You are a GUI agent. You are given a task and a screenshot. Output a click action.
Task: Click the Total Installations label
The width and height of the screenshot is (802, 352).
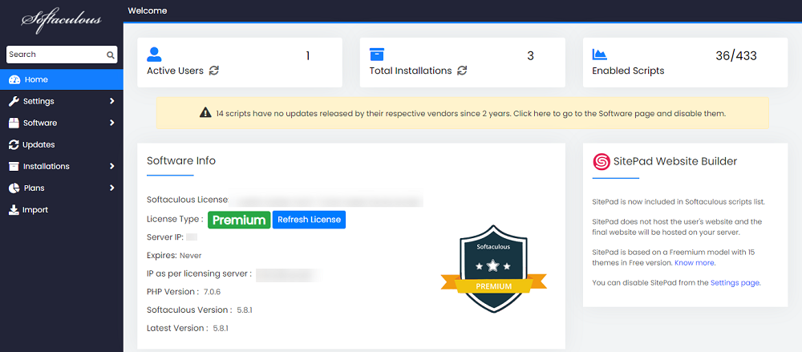click(x=411, y=71)
